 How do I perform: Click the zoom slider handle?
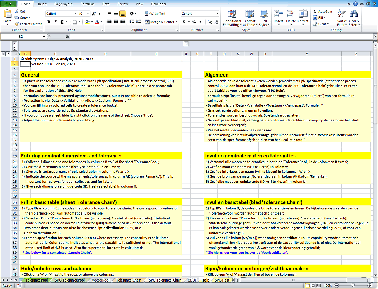[353, 286]
